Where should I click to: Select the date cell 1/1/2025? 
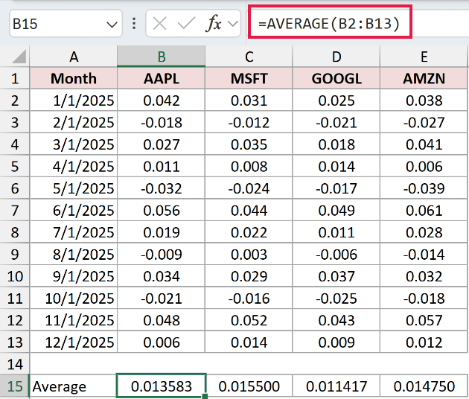coord(74,100)
